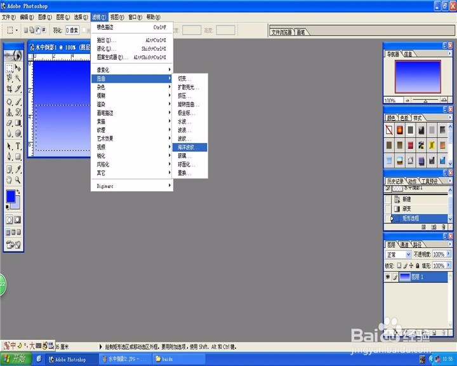Choose 海洋波纹 from the distort submenu
This screenshot has height=366, width=457.
tap(190, 147)
